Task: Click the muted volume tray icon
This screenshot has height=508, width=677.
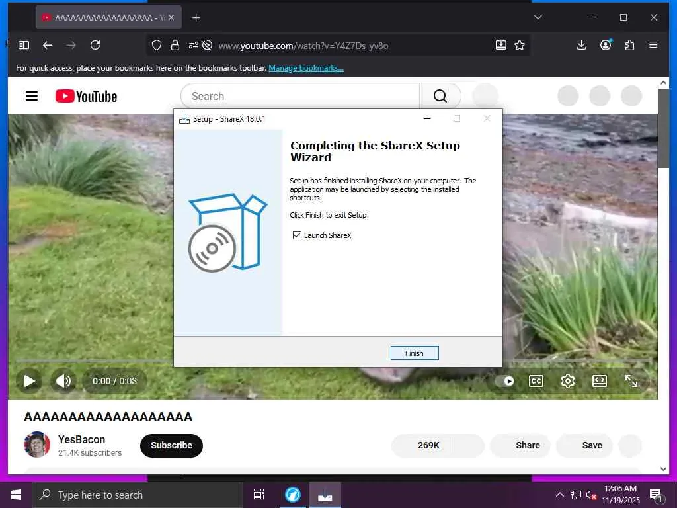Action: tap(591, 495)
